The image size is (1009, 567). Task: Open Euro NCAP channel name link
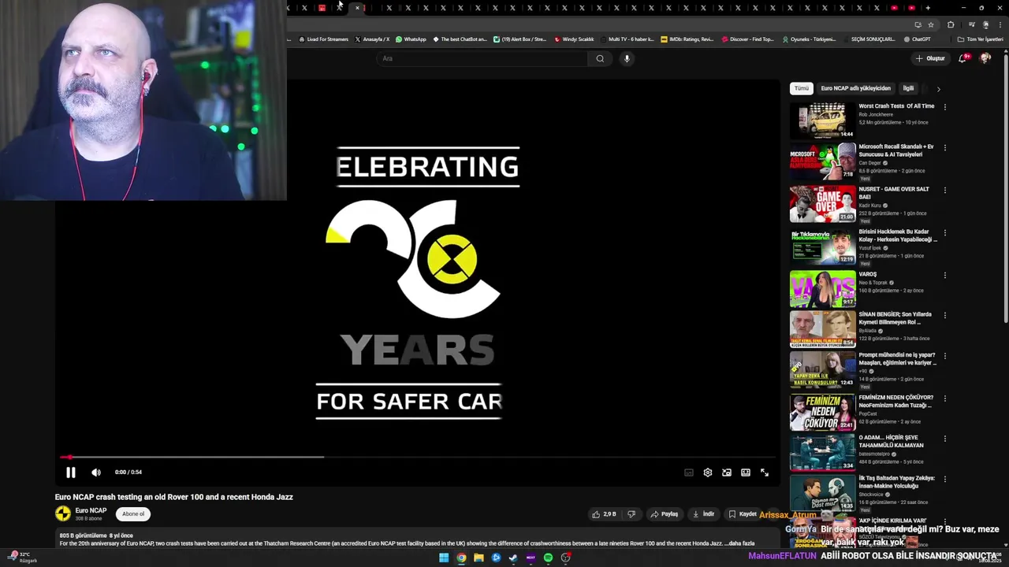coord(91,510)
